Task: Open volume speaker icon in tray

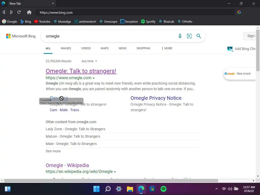Action: point(230,189)
